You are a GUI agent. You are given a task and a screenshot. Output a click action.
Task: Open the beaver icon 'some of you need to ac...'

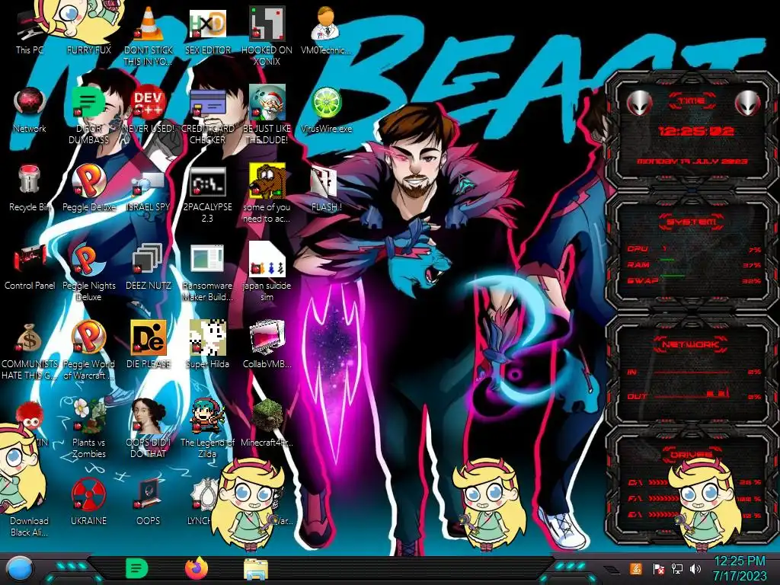[267, 193]
